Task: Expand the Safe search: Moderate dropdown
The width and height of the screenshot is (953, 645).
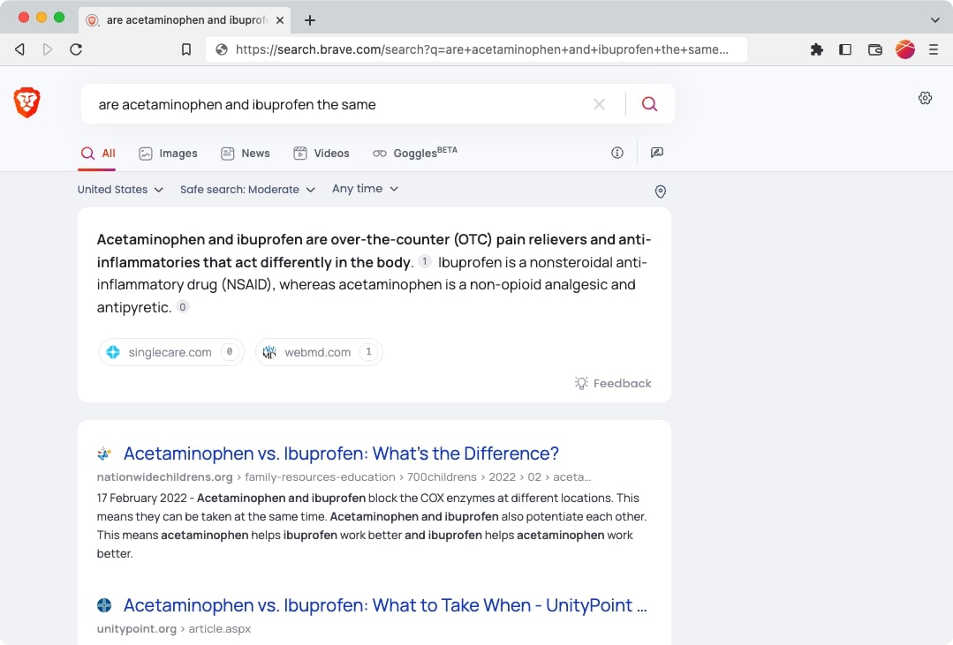Action: click(247, 190)
